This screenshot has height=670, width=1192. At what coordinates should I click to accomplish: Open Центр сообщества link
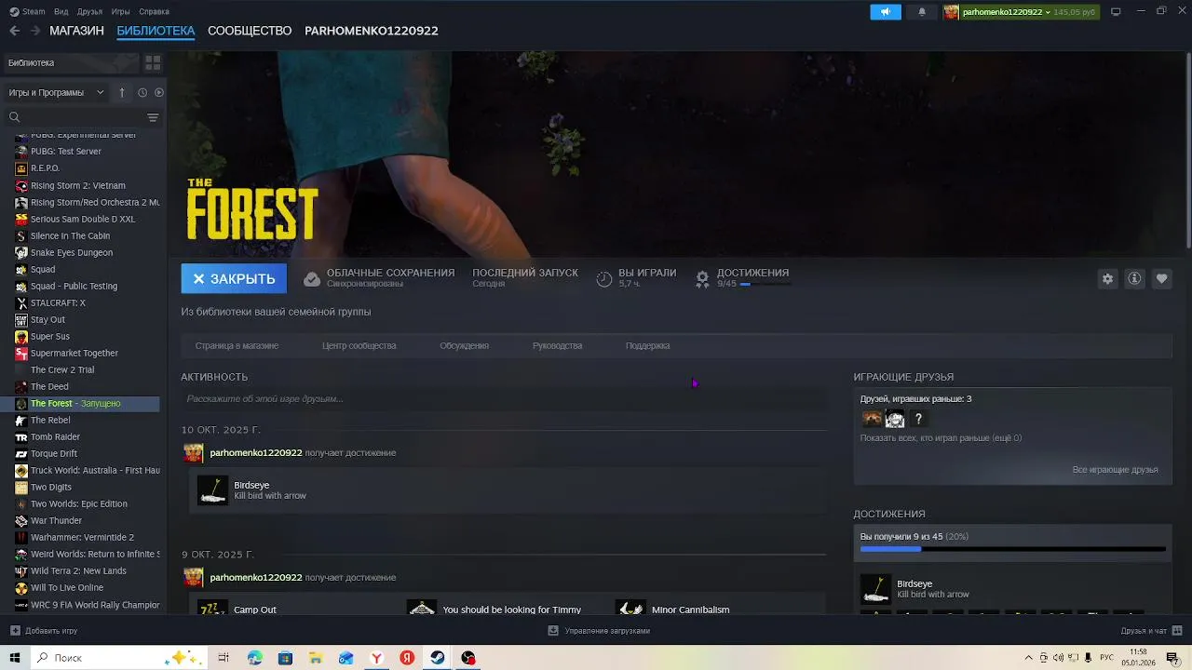(x=359, y=345)
